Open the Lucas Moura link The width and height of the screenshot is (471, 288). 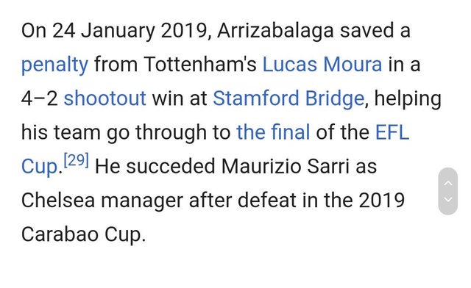click(x=322, y=64)
